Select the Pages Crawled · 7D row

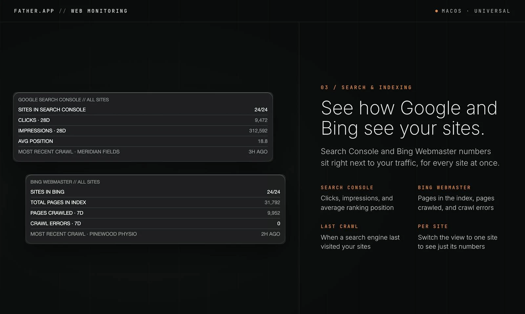coord(155,213)
